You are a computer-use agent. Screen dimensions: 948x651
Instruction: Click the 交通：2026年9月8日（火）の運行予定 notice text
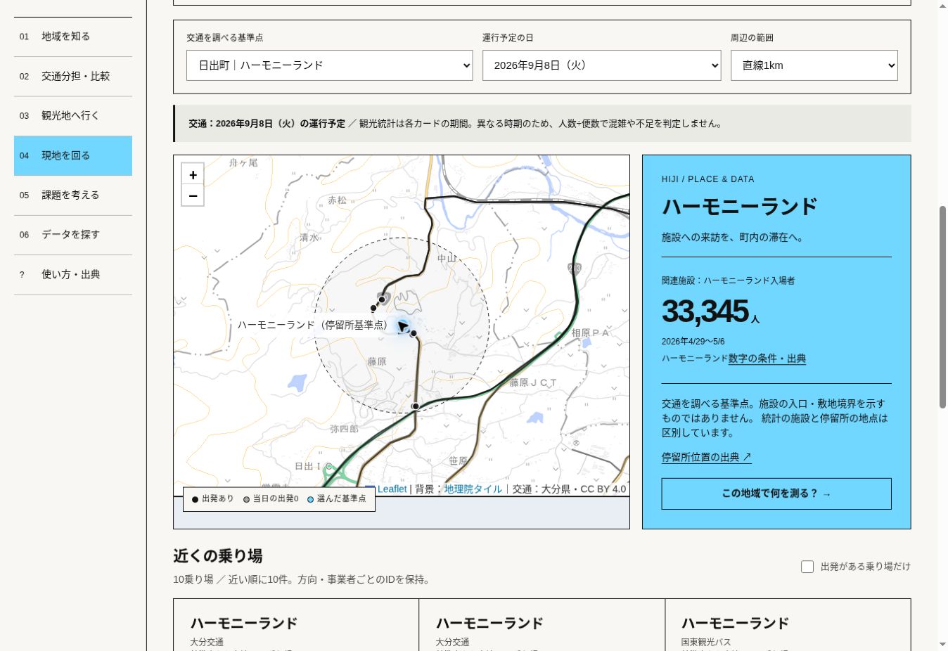267,124
